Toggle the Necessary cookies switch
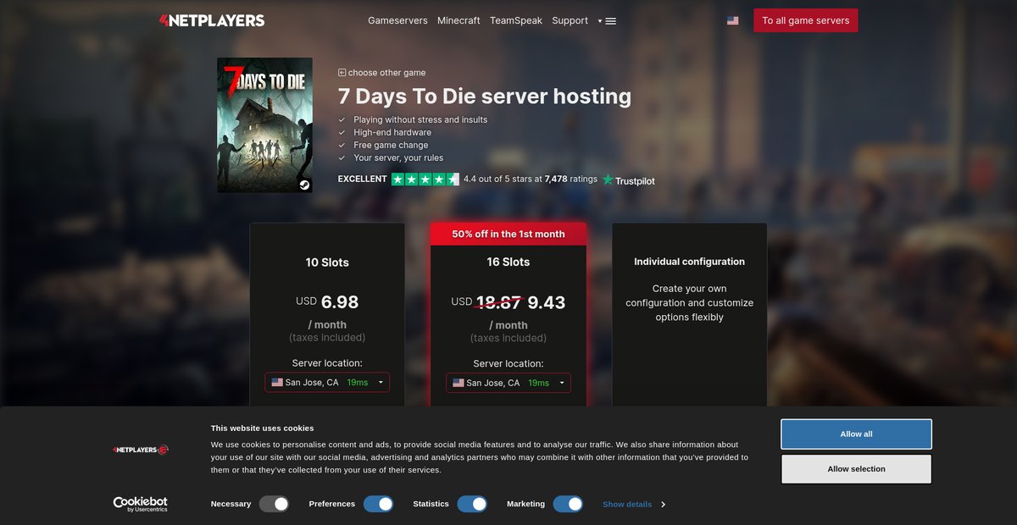 [275, 504]
